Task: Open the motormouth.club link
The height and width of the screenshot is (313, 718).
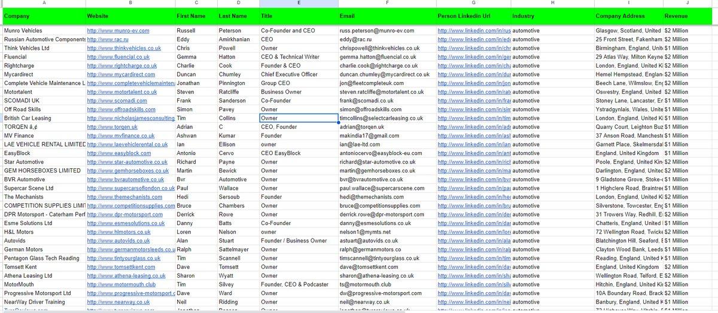Action: (121, 285)
